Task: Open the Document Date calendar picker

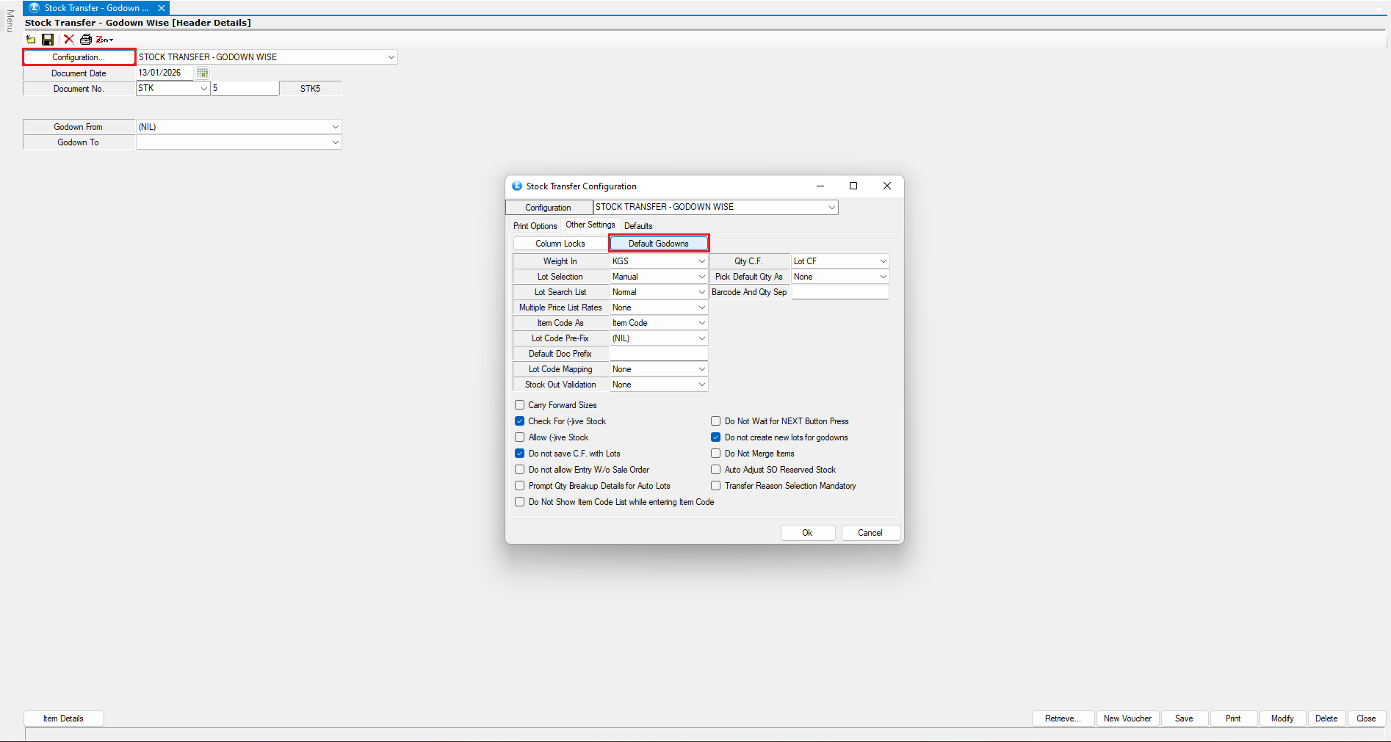Action: (202, 73)
